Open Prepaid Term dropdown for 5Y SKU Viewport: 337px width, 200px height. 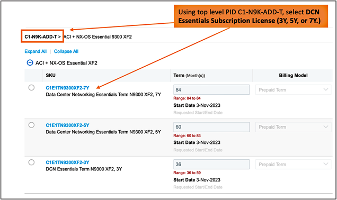pyautogui.click(x=293, y=127)
